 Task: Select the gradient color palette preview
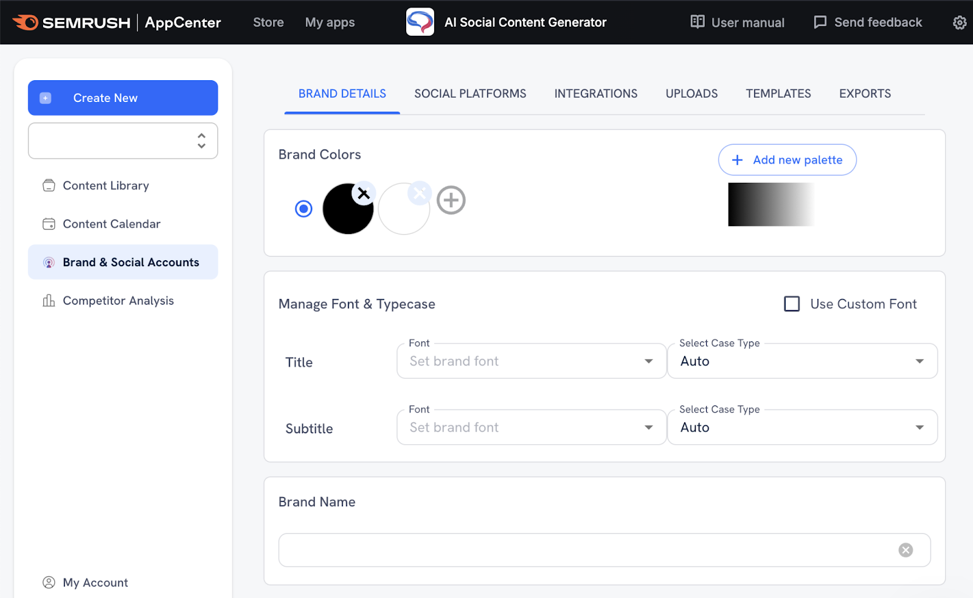[771, 205]
